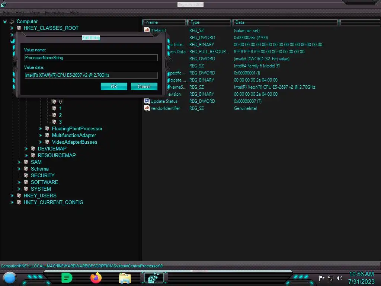
Task: Open the Help menu
Action: pyautogui.click(x=74, y=13)
